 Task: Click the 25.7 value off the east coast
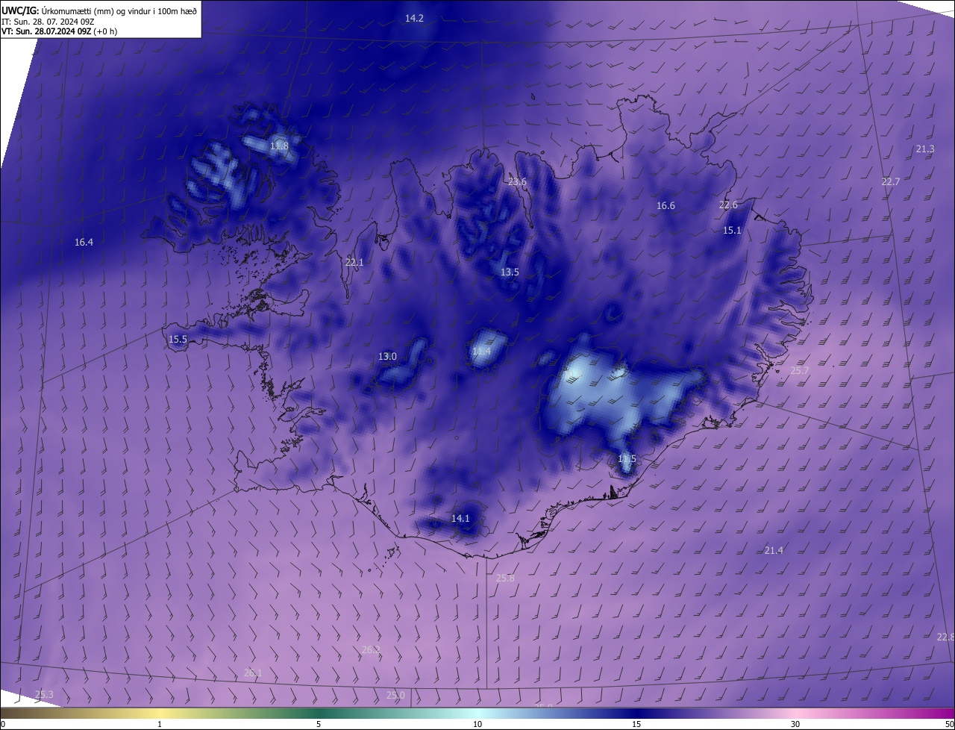800,370
